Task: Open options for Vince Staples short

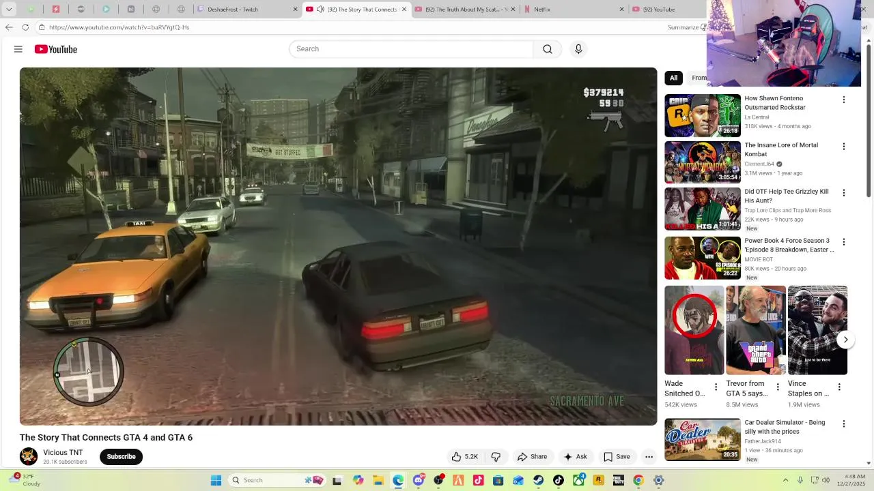Action: (x=839, y=387)
